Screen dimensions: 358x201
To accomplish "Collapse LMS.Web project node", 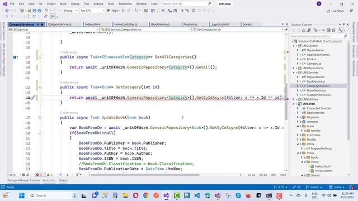I will tap(294, 104).
